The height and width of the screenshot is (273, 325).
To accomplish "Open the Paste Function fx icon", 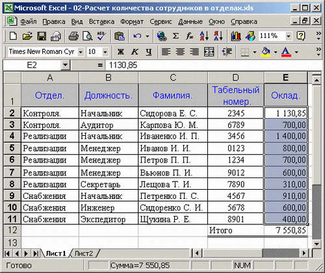I will [190, 36].
